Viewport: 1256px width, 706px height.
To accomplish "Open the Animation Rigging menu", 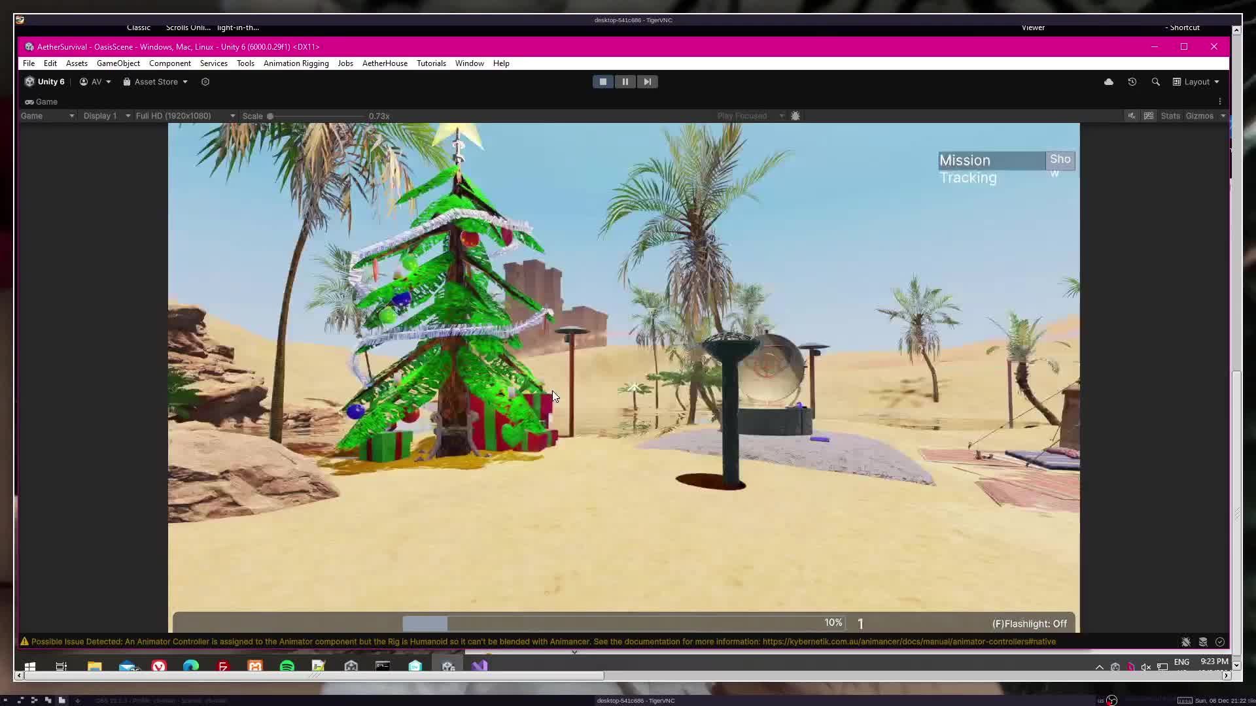I will coord(296,63).
